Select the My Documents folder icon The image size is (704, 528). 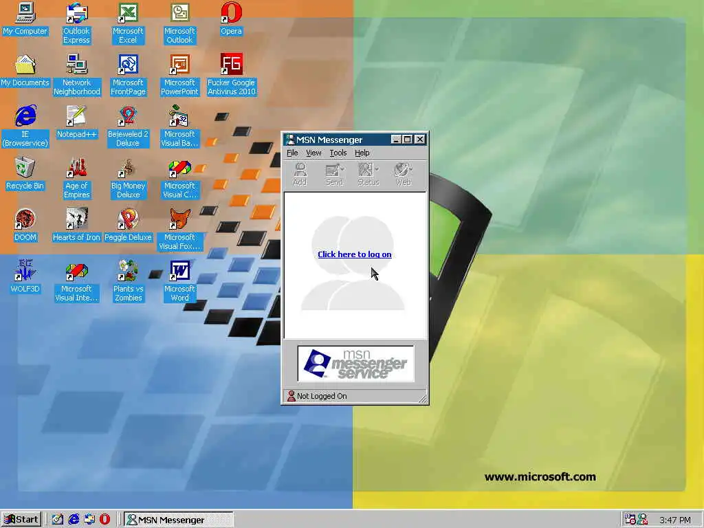click(x=25, y=71)
